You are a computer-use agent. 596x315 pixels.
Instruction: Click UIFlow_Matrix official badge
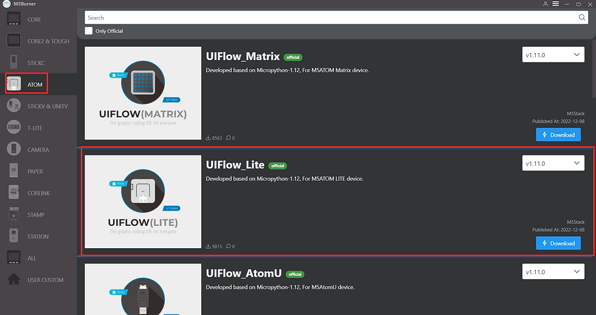pos(293,57)
